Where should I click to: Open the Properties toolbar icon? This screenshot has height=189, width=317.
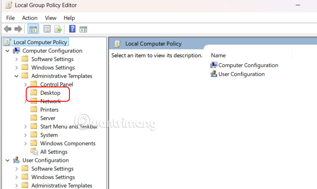(47, 29)
